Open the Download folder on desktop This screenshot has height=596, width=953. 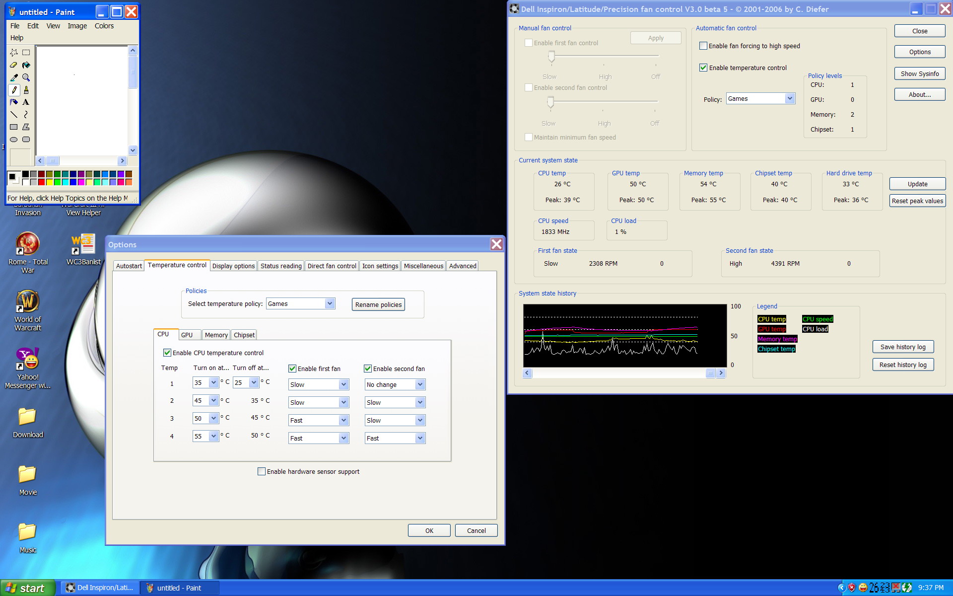point(28,423)
